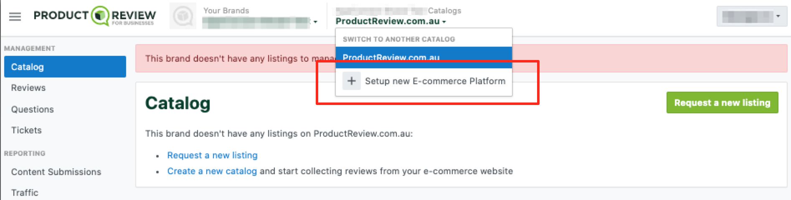Image resolution: width=791 pixels, height=200 pixels.
Task: Open the Catalog sidebar item
Action: pos(65,67)
